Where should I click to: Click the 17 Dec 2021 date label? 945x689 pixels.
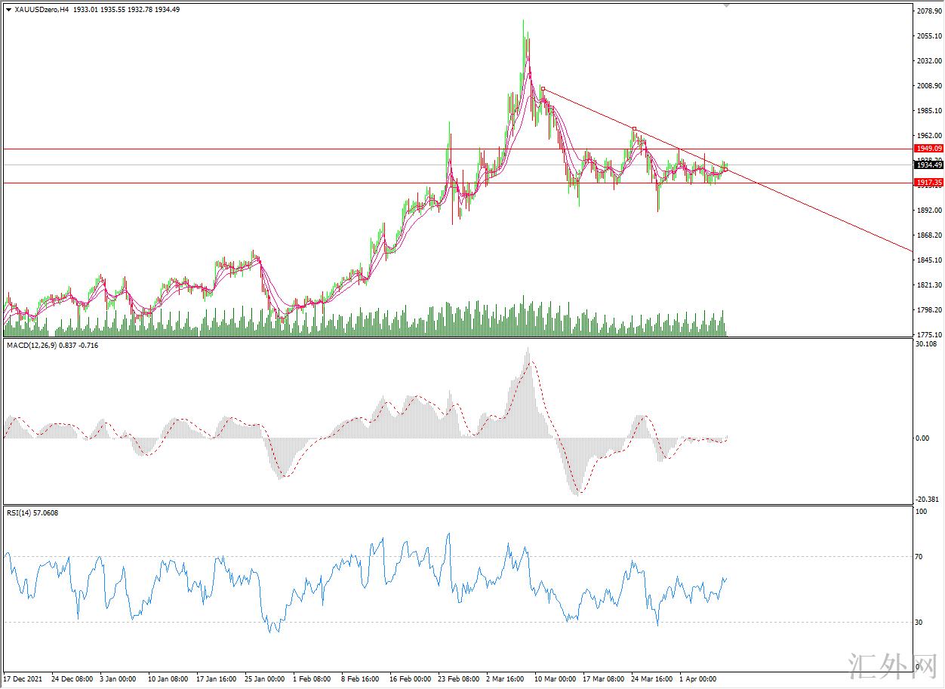(23, 679)
